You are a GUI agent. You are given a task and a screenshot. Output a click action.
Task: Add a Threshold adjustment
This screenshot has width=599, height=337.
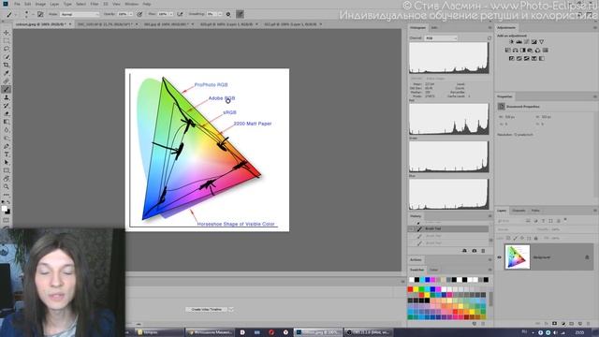[x=526, y=58]
